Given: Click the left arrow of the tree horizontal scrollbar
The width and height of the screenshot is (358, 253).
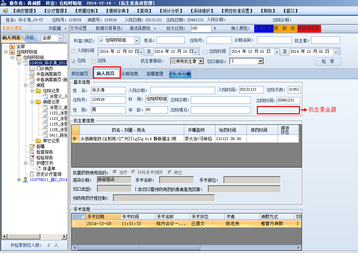Looking at the screenshot, I should point(4,236).
